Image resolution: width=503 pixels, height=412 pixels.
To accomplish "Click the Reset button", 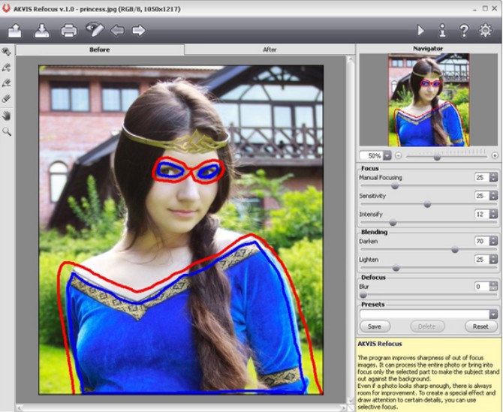I will (480, 327).
